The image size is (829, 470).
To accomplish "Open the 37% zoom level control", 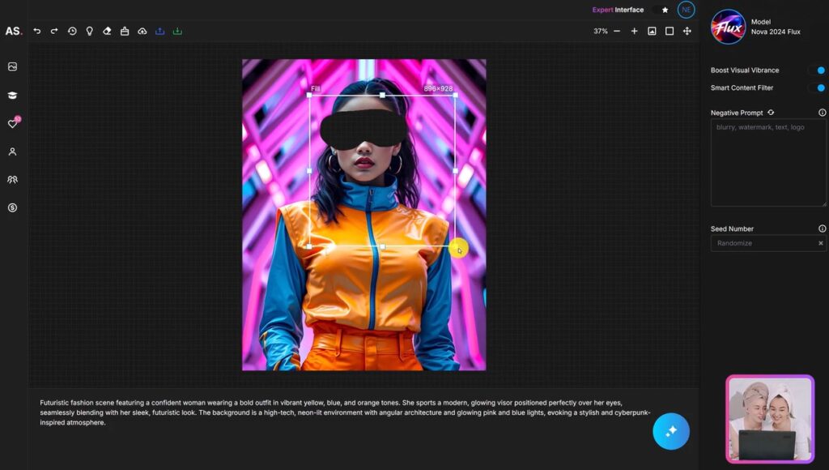I will [x=601, y=31].
